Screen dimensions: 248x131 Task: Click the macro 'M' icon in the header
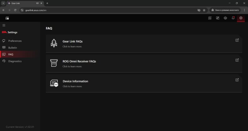210,18
